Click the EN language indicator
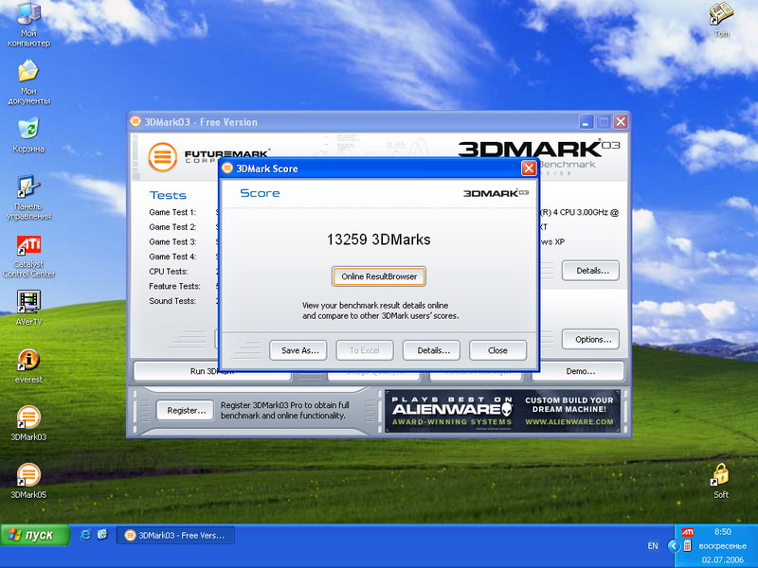This screenshot has height=568, width=758. tap(653, 546)
